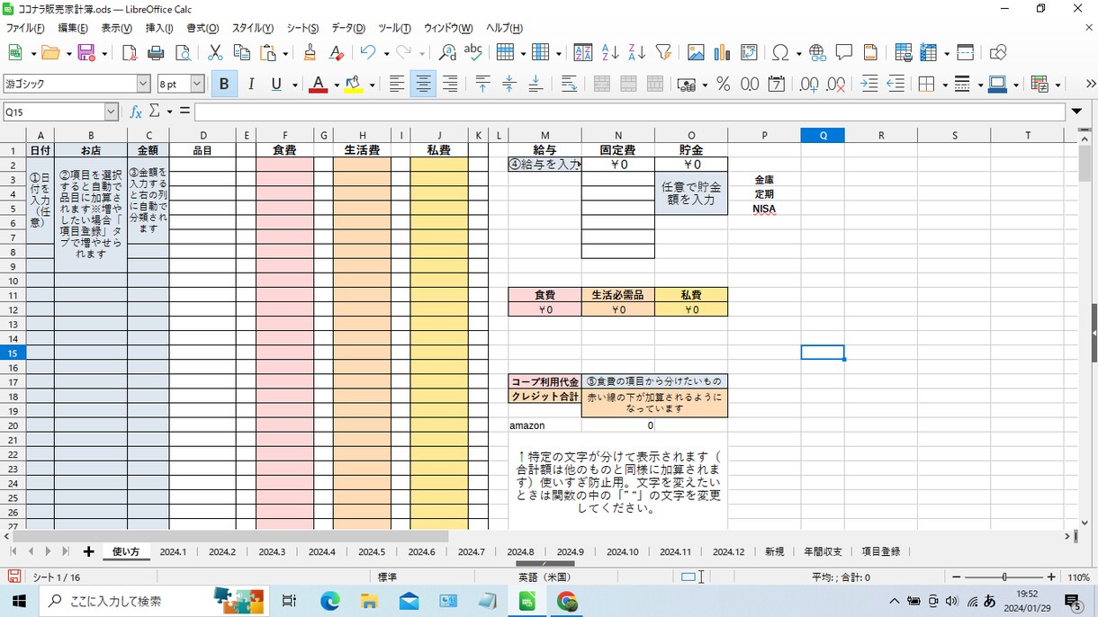The image size is (1098, 617).
Task: Align cell text left
Action: coord(397,85)
